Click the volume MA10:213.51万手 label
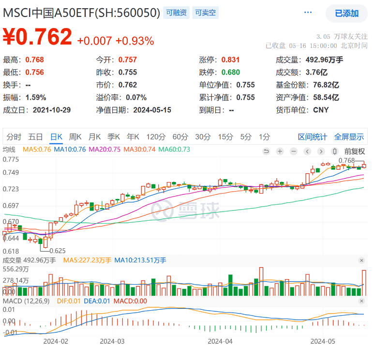The image size is (375, 349). click(x=140, y=260)
